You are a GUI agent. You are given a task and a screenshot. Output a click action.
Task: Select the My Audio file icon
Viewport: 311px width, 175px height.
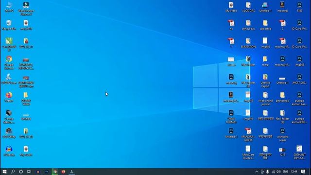coord(26,151)
